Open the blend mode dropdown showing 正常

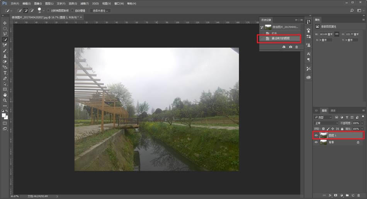click(x=326, y=123)
